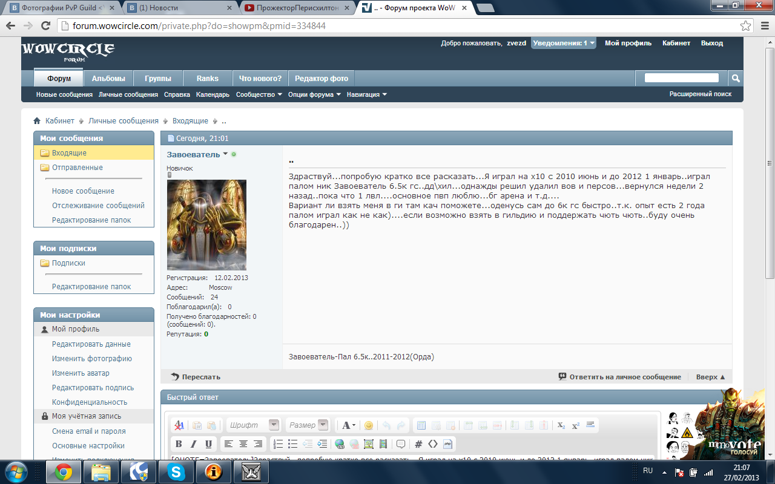The width and height of the screenshot is (775, 484).
Task: Select the Форум tab
Action: [59, 79]
